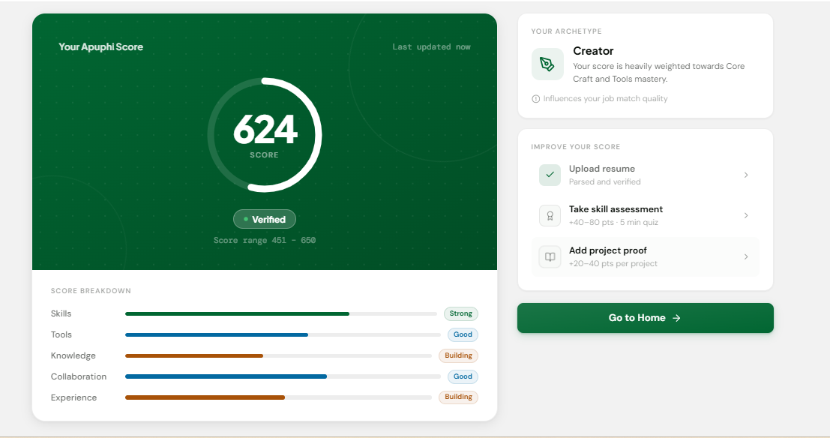
Task: Click the Tools progress bar
Action: point(283,334)
